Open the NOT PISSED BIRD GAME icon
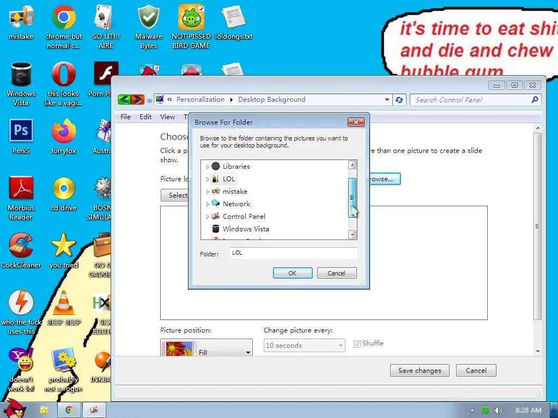558x418 pixels. click(191, 27)
